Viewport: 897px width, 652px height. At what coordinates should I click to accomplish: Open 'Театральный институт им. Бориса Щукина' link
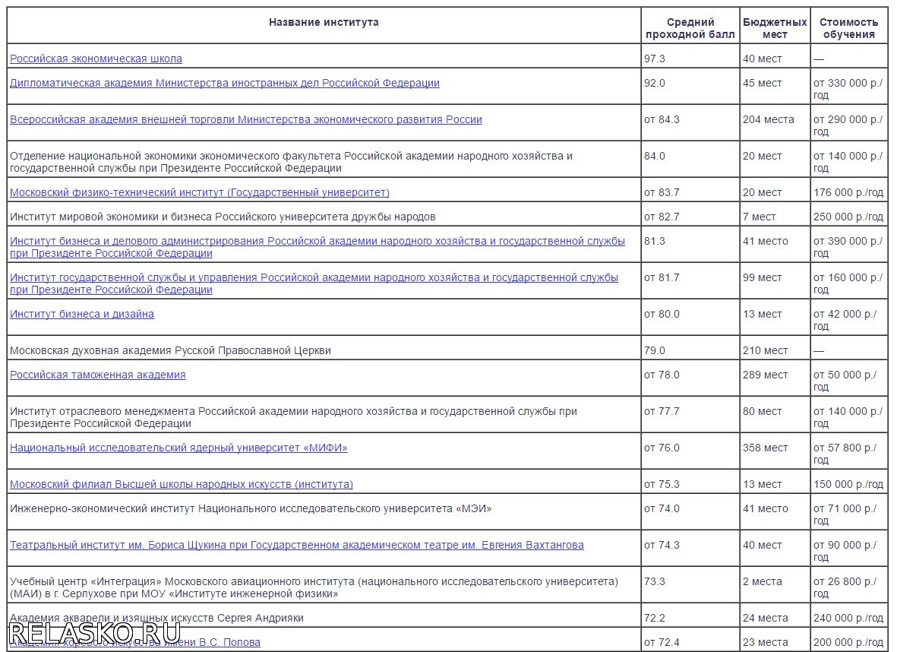click(297, 545)
